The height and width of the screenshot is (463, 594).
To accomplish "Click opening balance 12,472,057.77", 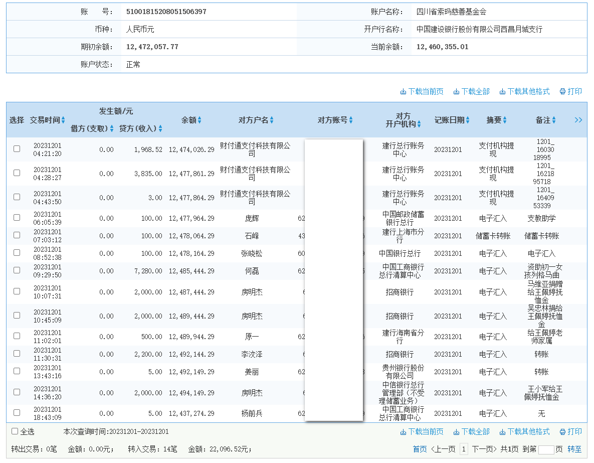I will point(152,47).
